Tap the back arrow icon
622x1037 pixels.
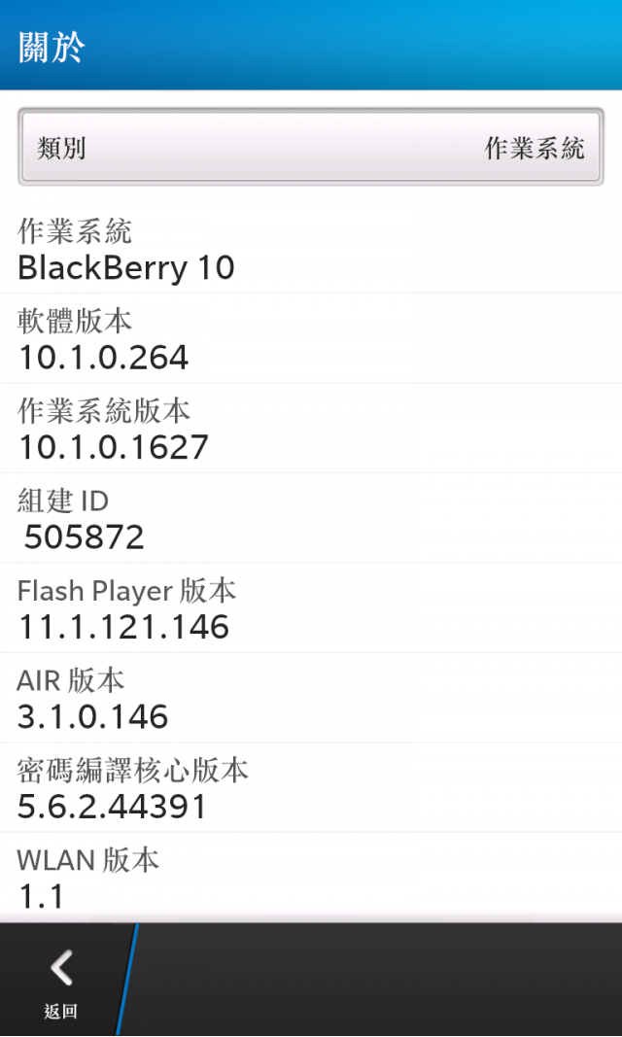(x=61, y=968)
